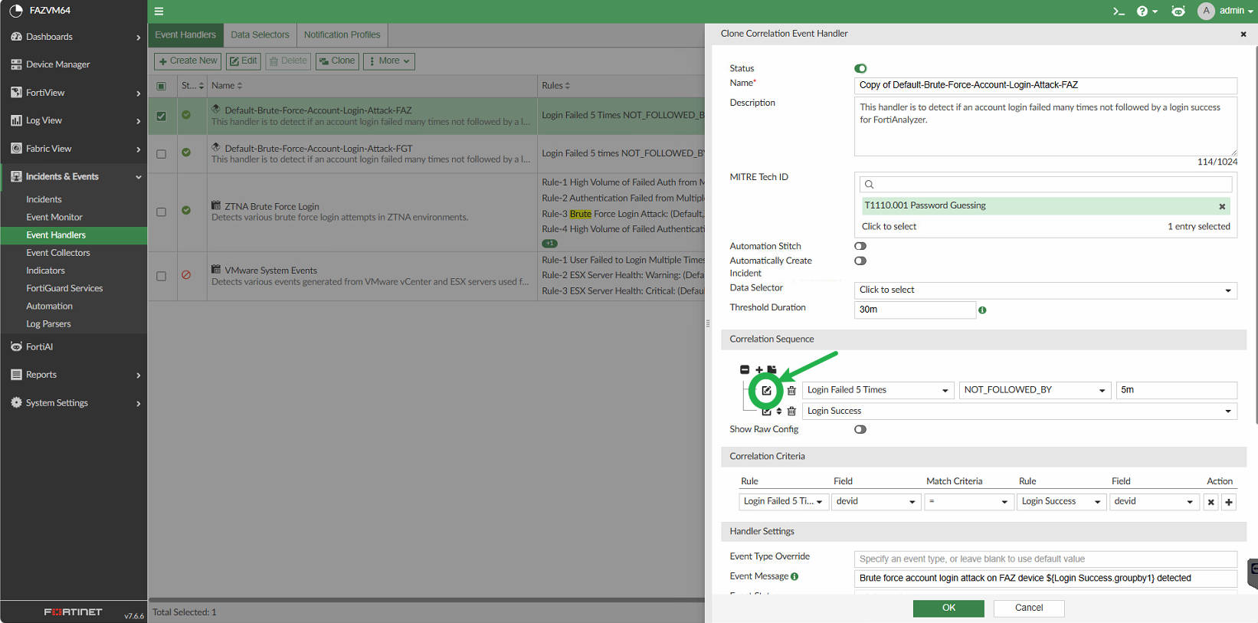Open the first criteria Rule dropdown
The width and height of the screenshot is (1258, 623).
click(x=783, y=502)
